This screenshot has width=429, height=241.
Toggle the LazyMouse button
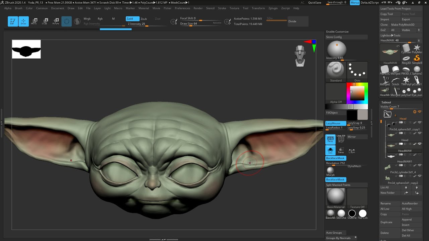click(x=336, y=123)
